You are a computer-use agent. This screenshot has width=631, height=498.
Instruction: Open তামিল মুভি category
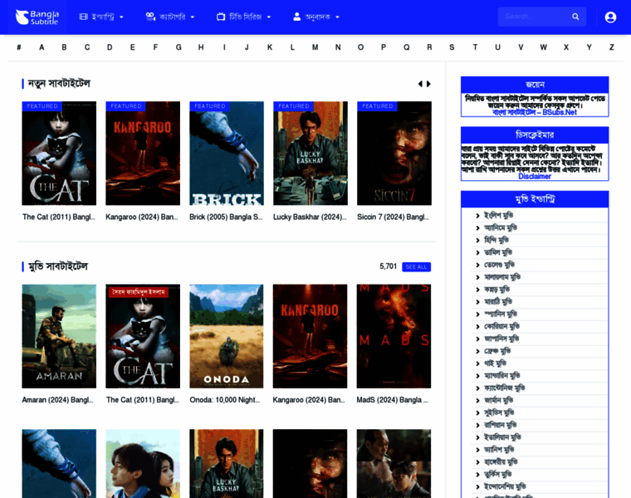[498, 252]
